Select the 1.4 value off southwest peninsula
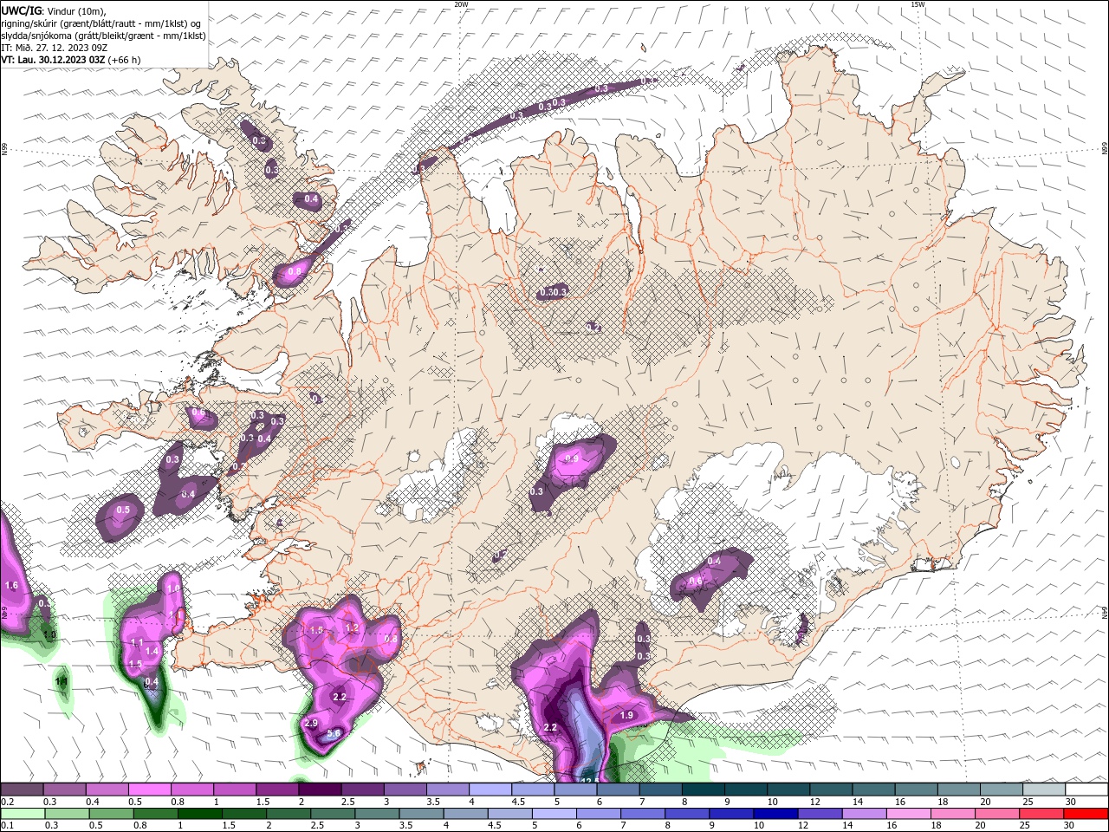This screenshot has height=832, width=1109. point(152,651)
